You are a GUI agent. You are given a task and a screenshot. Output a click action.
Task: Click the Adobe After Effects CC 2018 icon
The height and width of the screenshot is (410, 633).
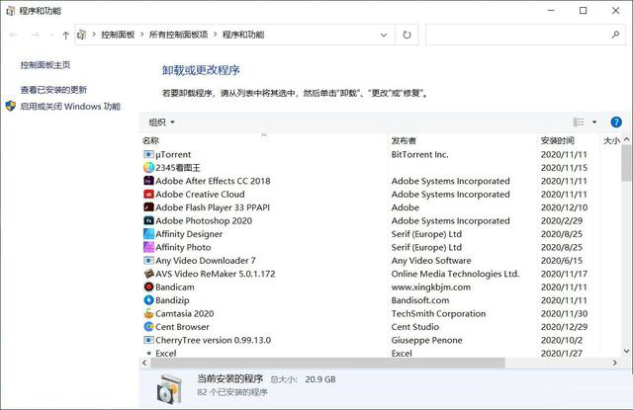(x=148, y=182)
